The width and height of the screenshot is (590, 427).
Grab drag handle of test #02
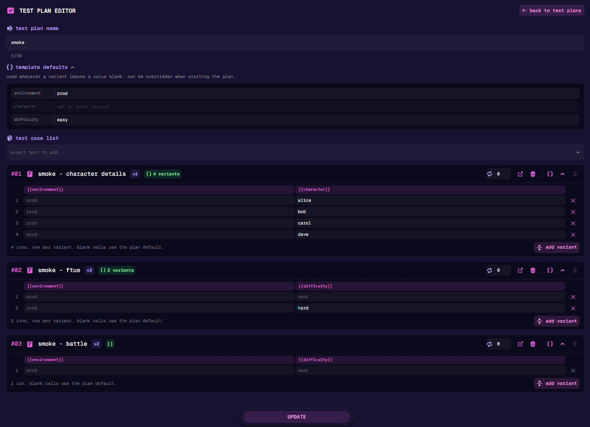(575, 270)
